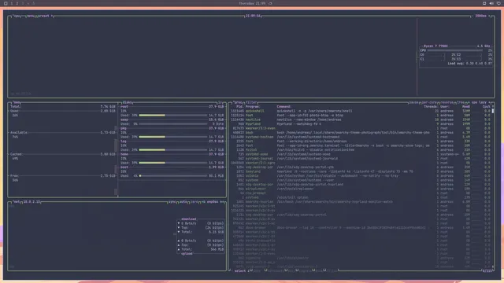This screenshot has width=504, height=283.
Task: Click the download Total 5.15 GiB value
Action: coord(216,232)
